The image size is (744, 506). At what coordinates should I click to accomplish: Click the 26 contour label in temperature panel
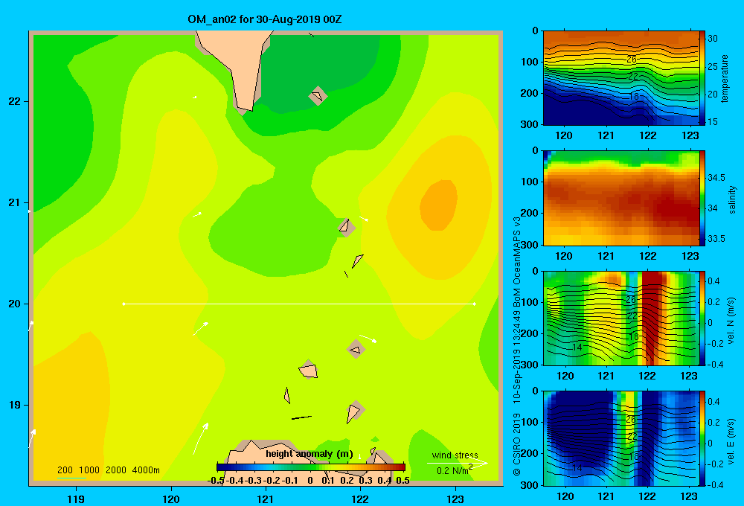(x=632, y=60)
